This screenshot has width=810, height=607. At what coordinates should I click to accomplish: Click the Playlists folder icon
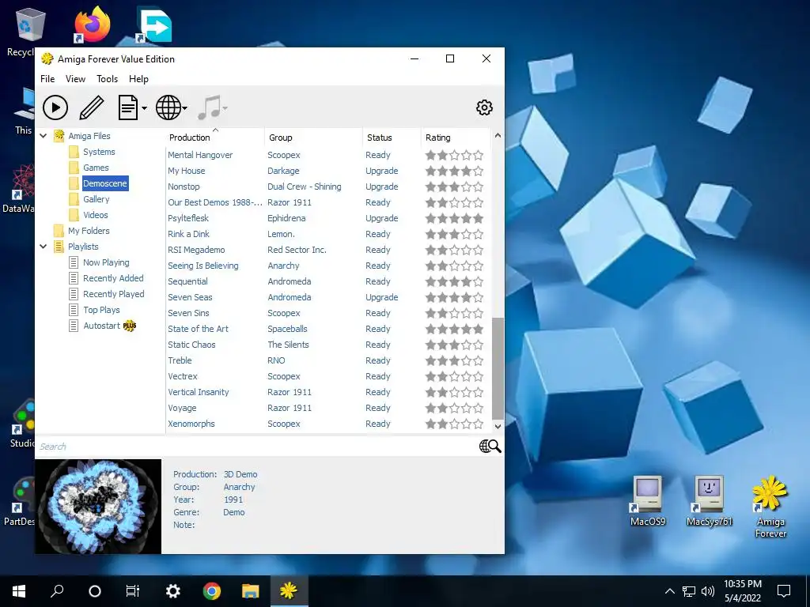click(59, 247)
